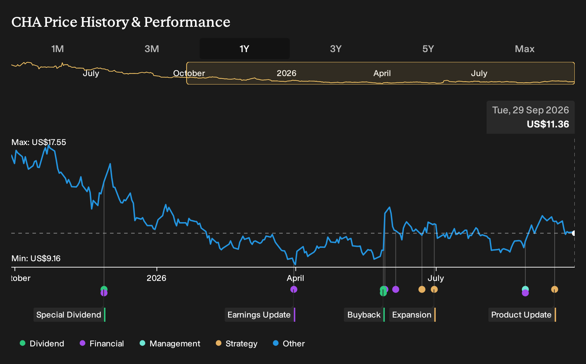Screen dimensions: 586x364
Task: Click the October label in the overview chart
Action: point(189,73)
